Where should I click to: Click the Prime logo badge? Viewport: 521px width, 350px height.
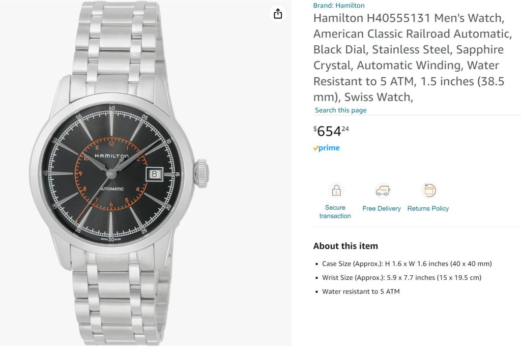(x=326, y=148)
